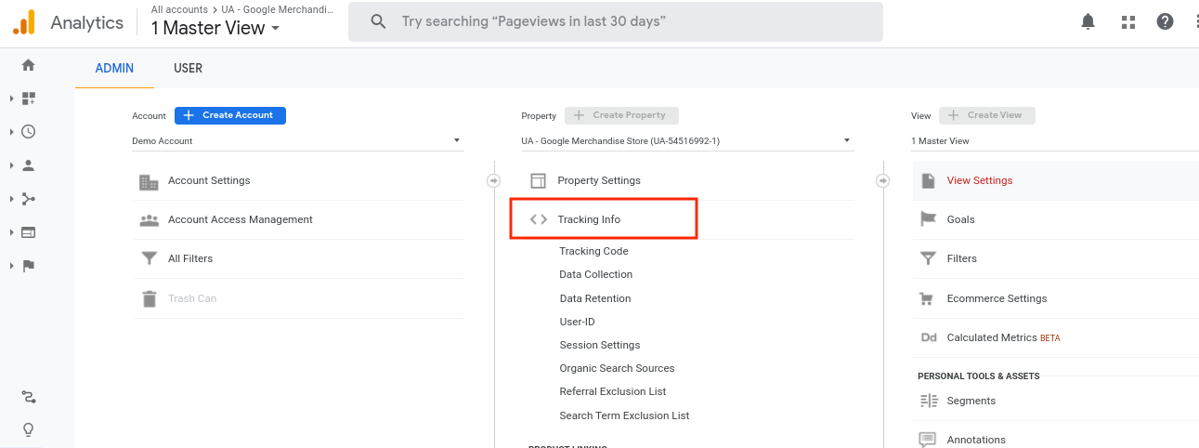Open Ecommerce Settings link
1199x448 pixels.
pos(997,298)
